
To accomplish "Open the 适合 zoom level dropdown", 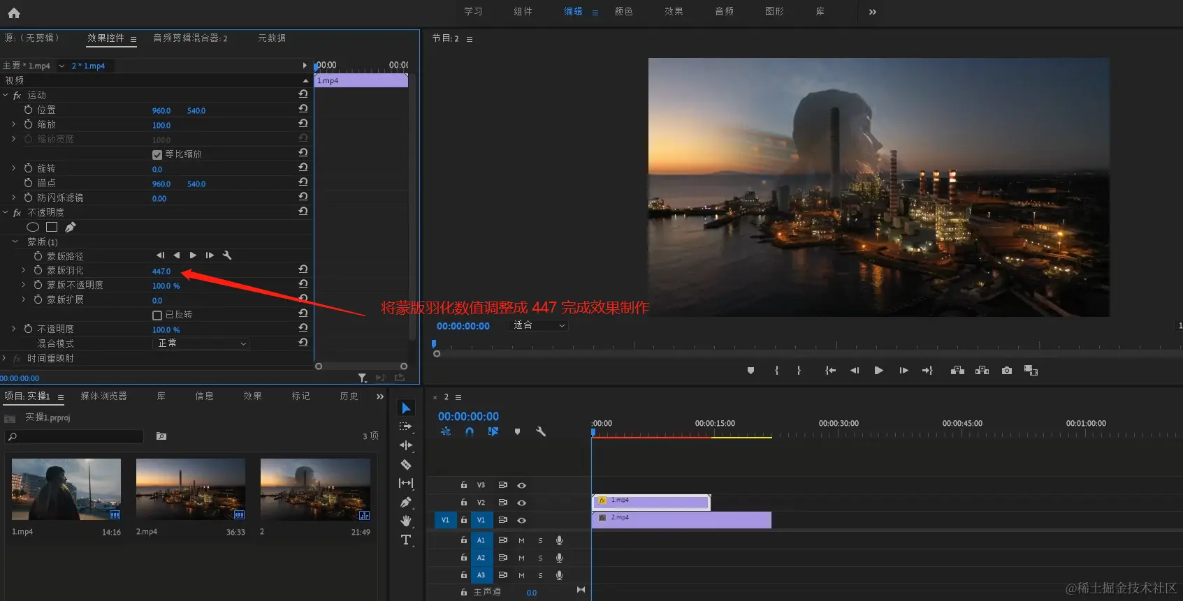I will [x=539, y=325].
